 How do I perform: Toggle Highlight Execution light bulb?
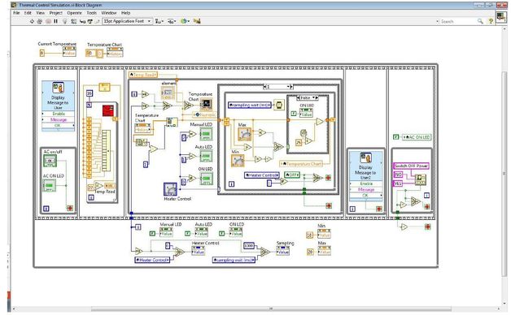tap(65, 21)
